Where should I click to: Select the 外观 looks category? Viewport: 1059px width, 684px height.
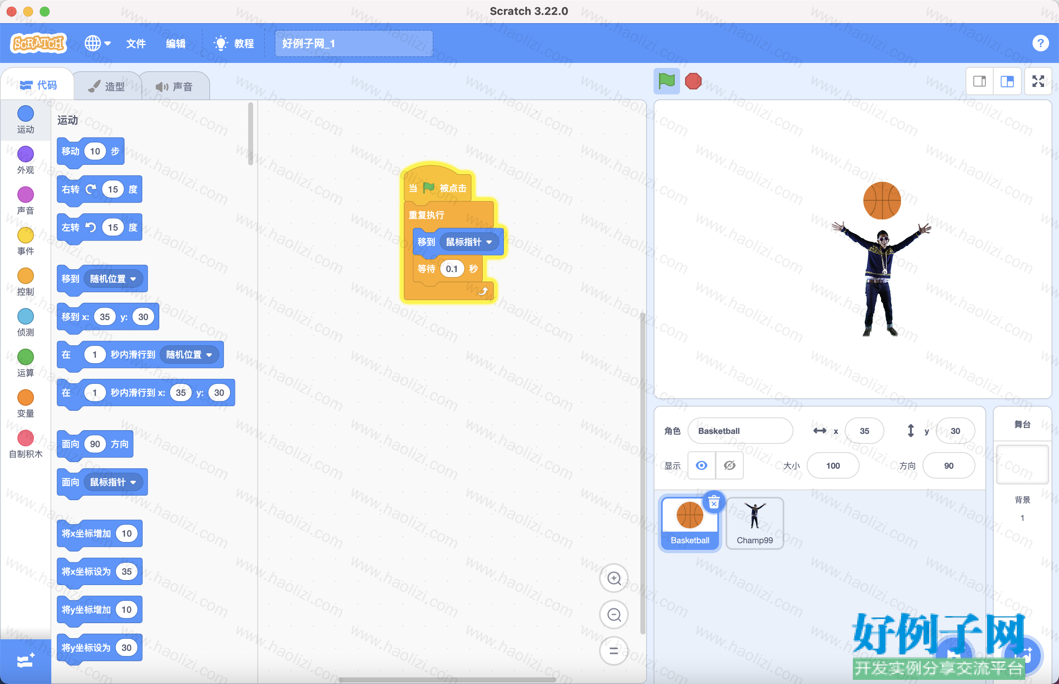coord(25,160)
